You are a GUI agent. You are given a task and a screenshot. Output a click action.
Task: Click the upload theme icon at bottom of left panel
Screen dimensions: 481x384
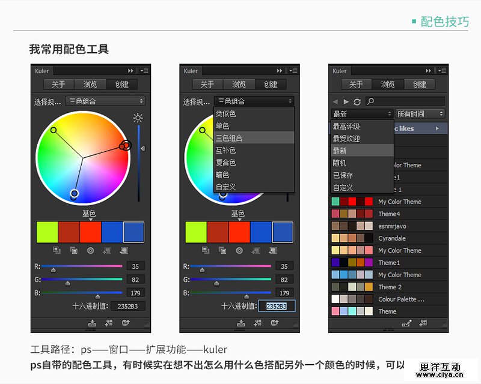point(126,323)
